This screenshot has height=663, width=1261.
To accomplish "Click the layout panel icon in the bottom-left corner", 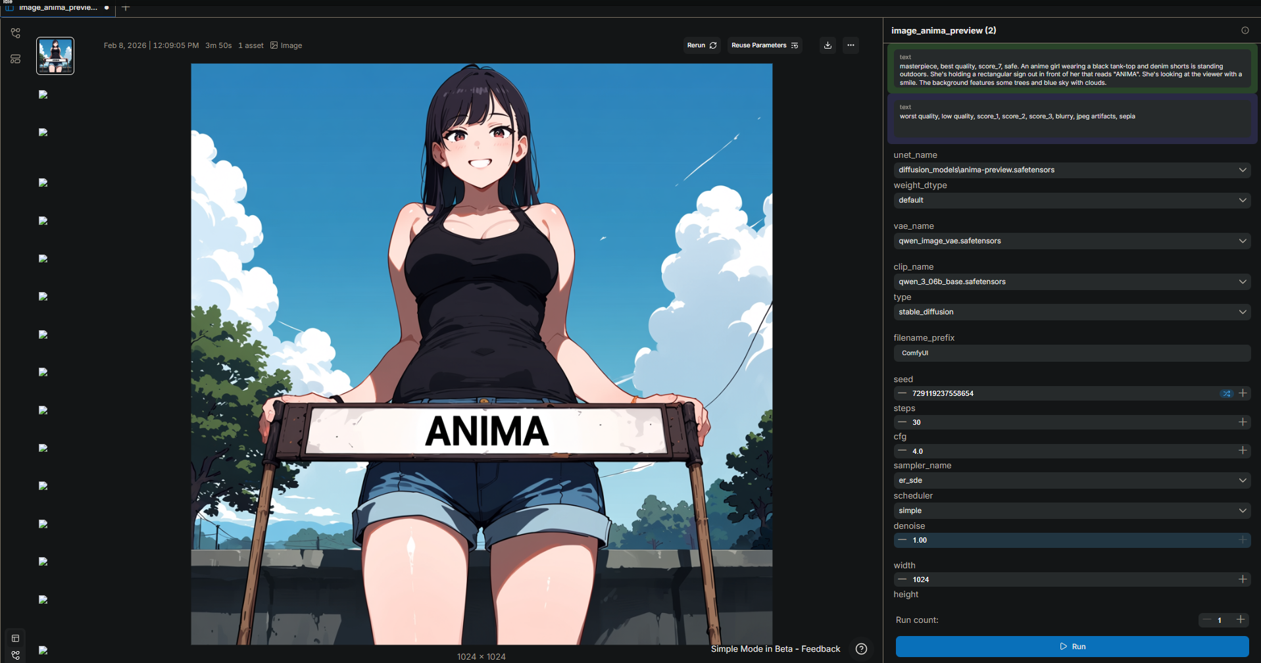I will click(16, 638).
